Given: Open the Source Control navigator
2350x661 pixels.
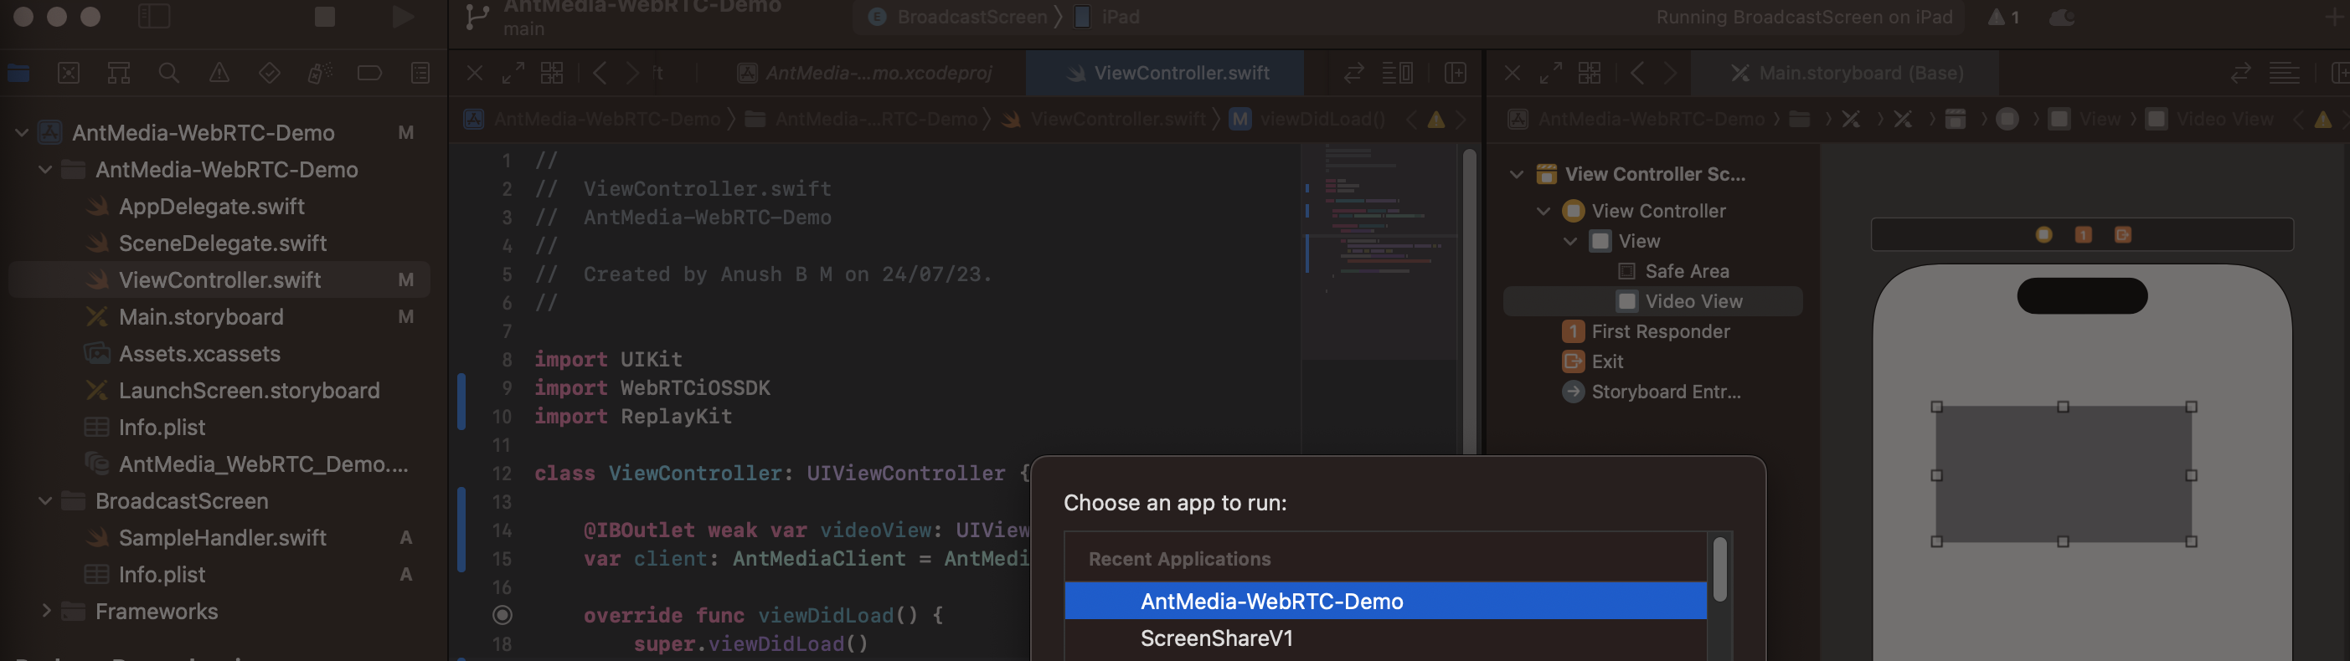Looking at the screenshot, I should pyautogui.click(x=69, y=73).
